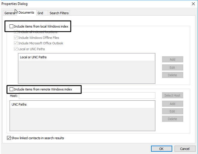Click the Local or UNC Paths column header
The width and height of the screenshot is (198, 154).
86,57
